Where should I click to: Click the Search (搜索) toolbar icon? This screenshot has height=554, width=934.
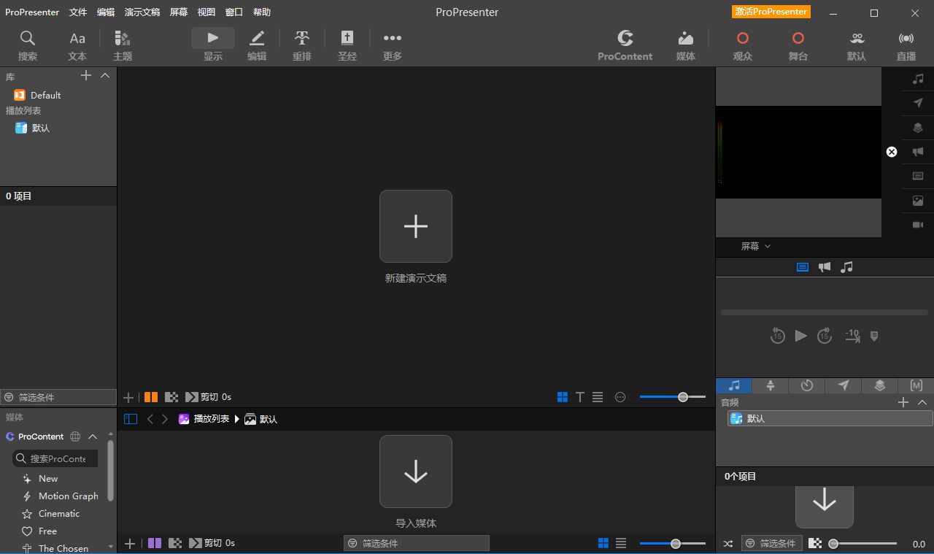(28, 45)
